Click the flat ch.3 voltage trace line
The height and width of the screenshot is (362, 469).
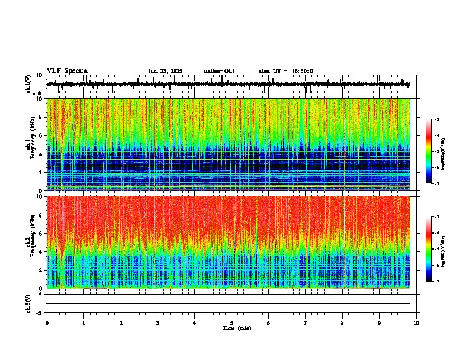[x=228, y=303]
